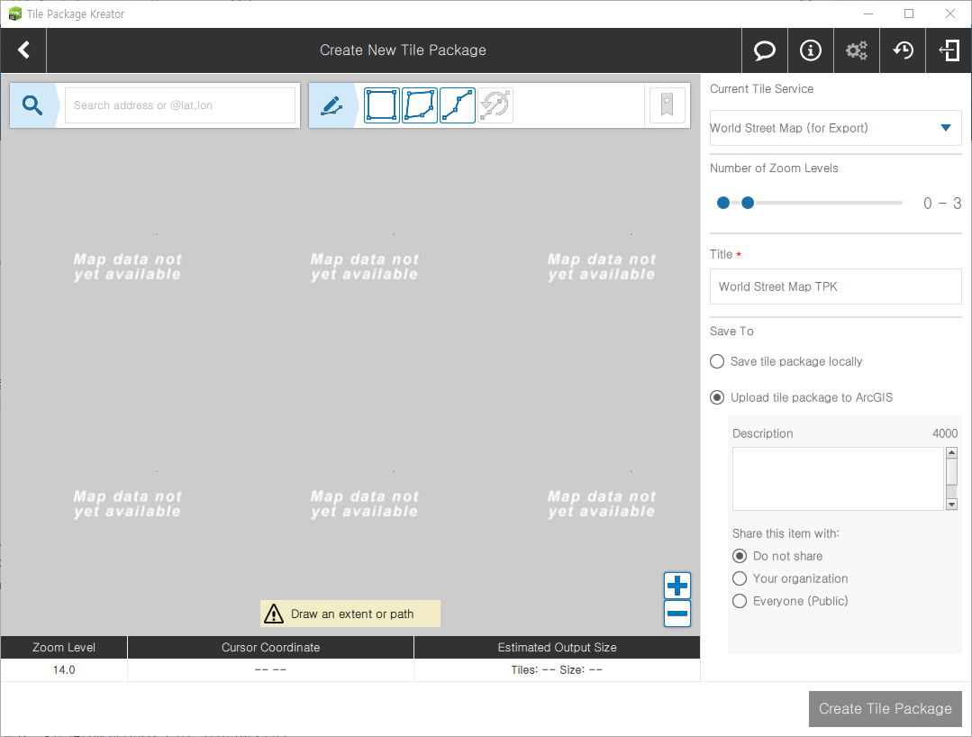Click the upper zoom level slider handle
972x737 pixels.
tap(748, 203)
